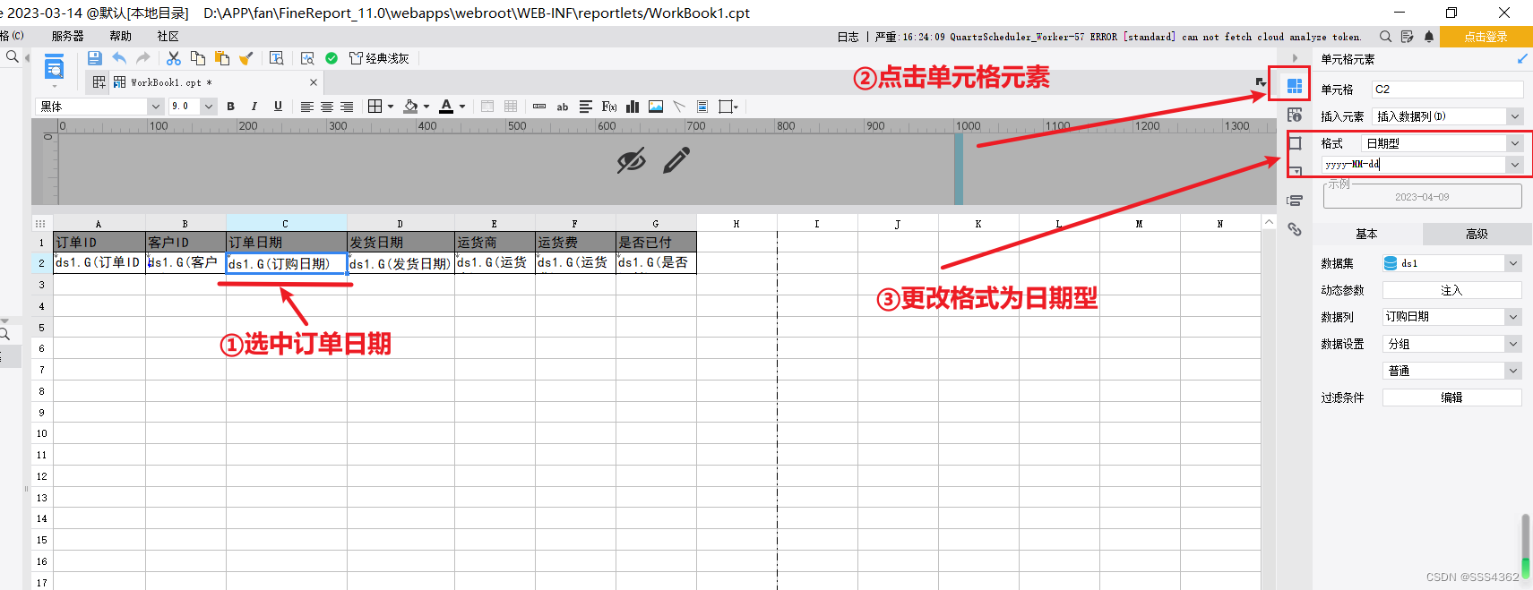Image resolution: width=1533 pixels, height=590 pixels.
Task: Toggle bold formatting
Action: click(x=231, y=107)
